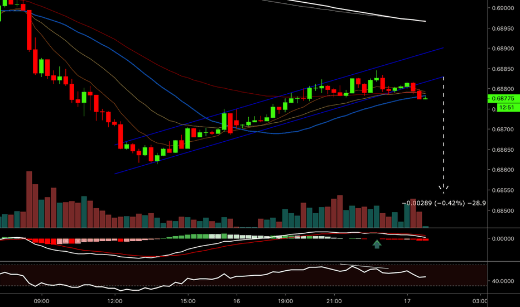Click the 0.68900 price axis label

coord(503,49)
